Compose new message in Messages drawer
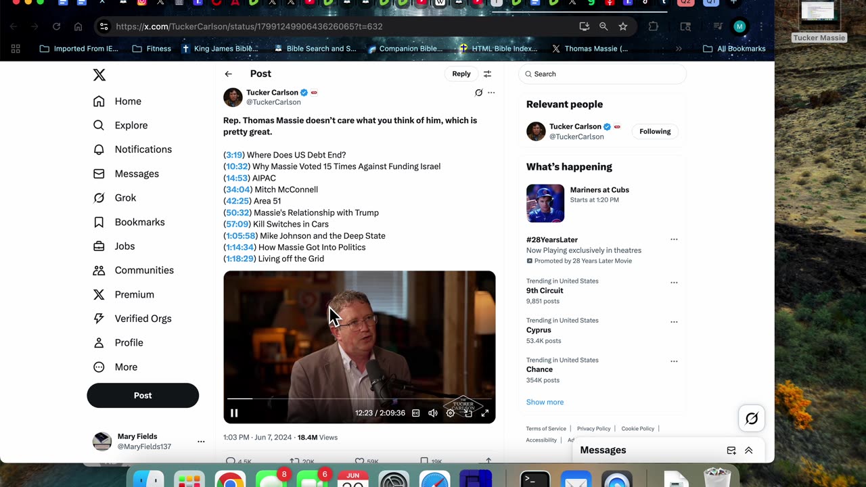 click(731, 450)
